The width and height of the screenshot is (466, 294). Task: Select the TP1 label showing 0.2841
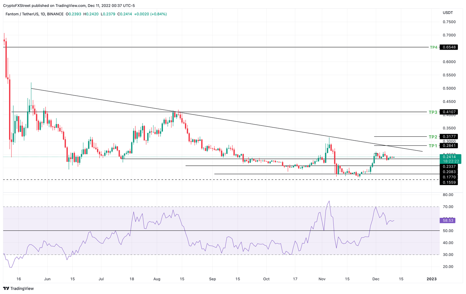(449, 146)
